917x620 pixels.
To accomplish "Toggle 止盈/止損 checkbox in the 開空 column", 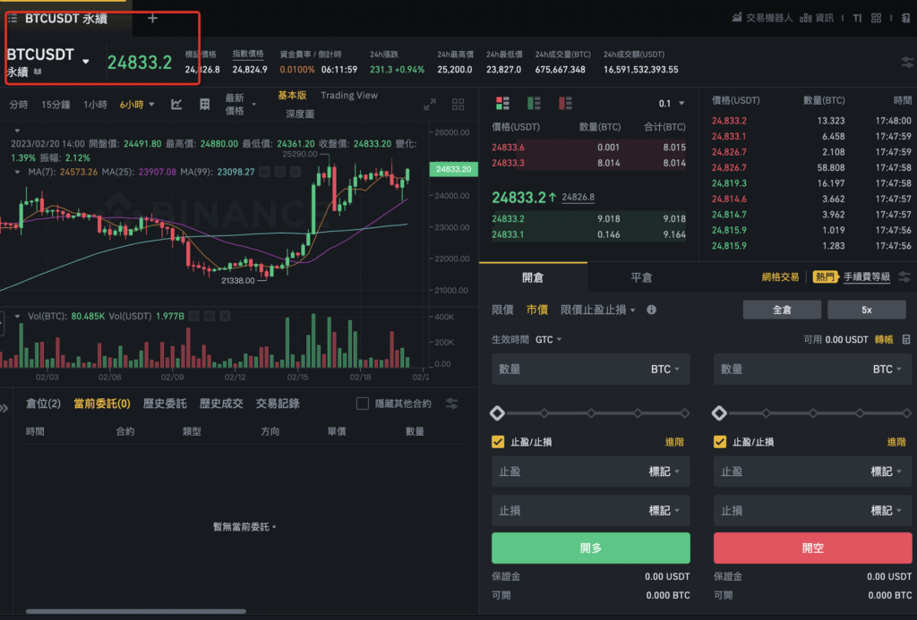I will point(720,442).
